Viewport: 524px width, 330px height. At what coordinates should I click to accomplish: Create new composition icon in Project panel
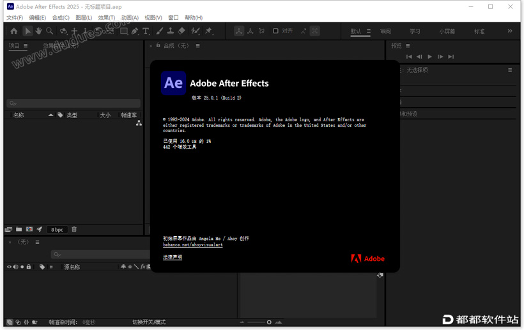(x=29, y=229)
